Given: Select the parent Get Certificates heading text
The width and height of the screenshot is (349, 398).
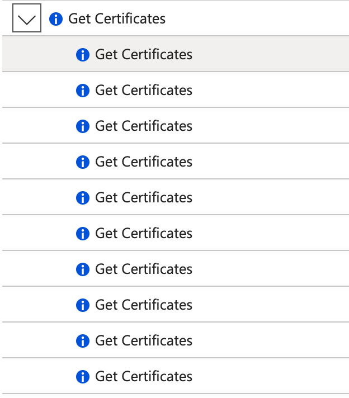Looking at the screenshot, I should 117,19.
